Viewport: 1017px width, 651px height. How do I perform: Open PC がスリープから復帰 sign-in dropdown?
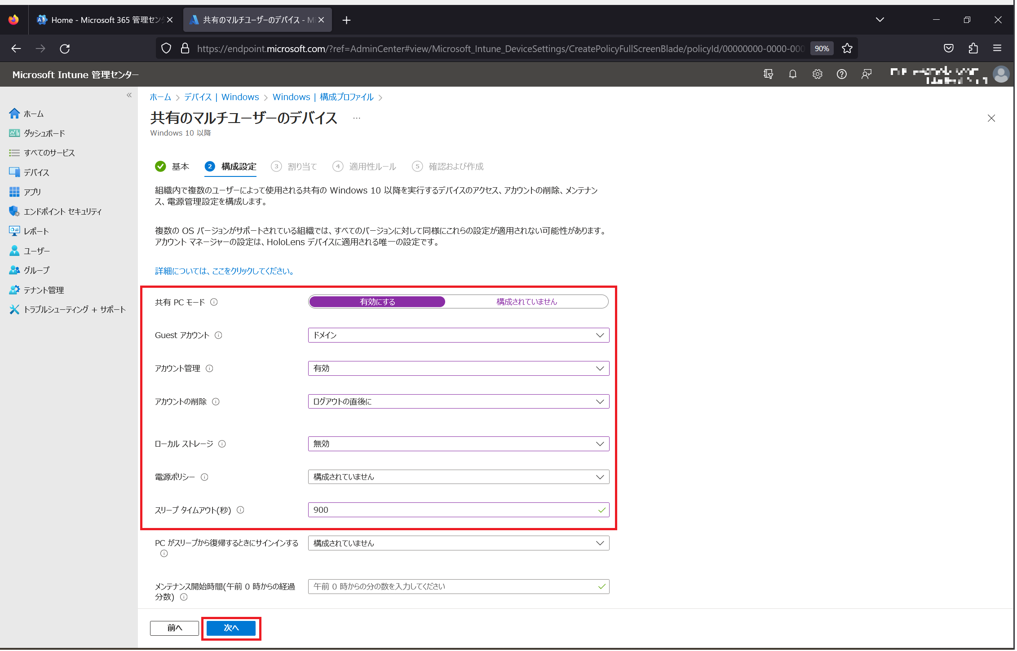point(459,544)
